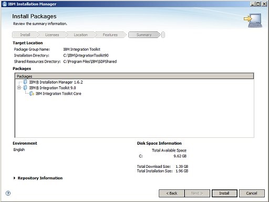Click the IBM Integration Toolkit 9.0 package icon
269x202 pixels.
pyautogui.click(x=25, y=88)
